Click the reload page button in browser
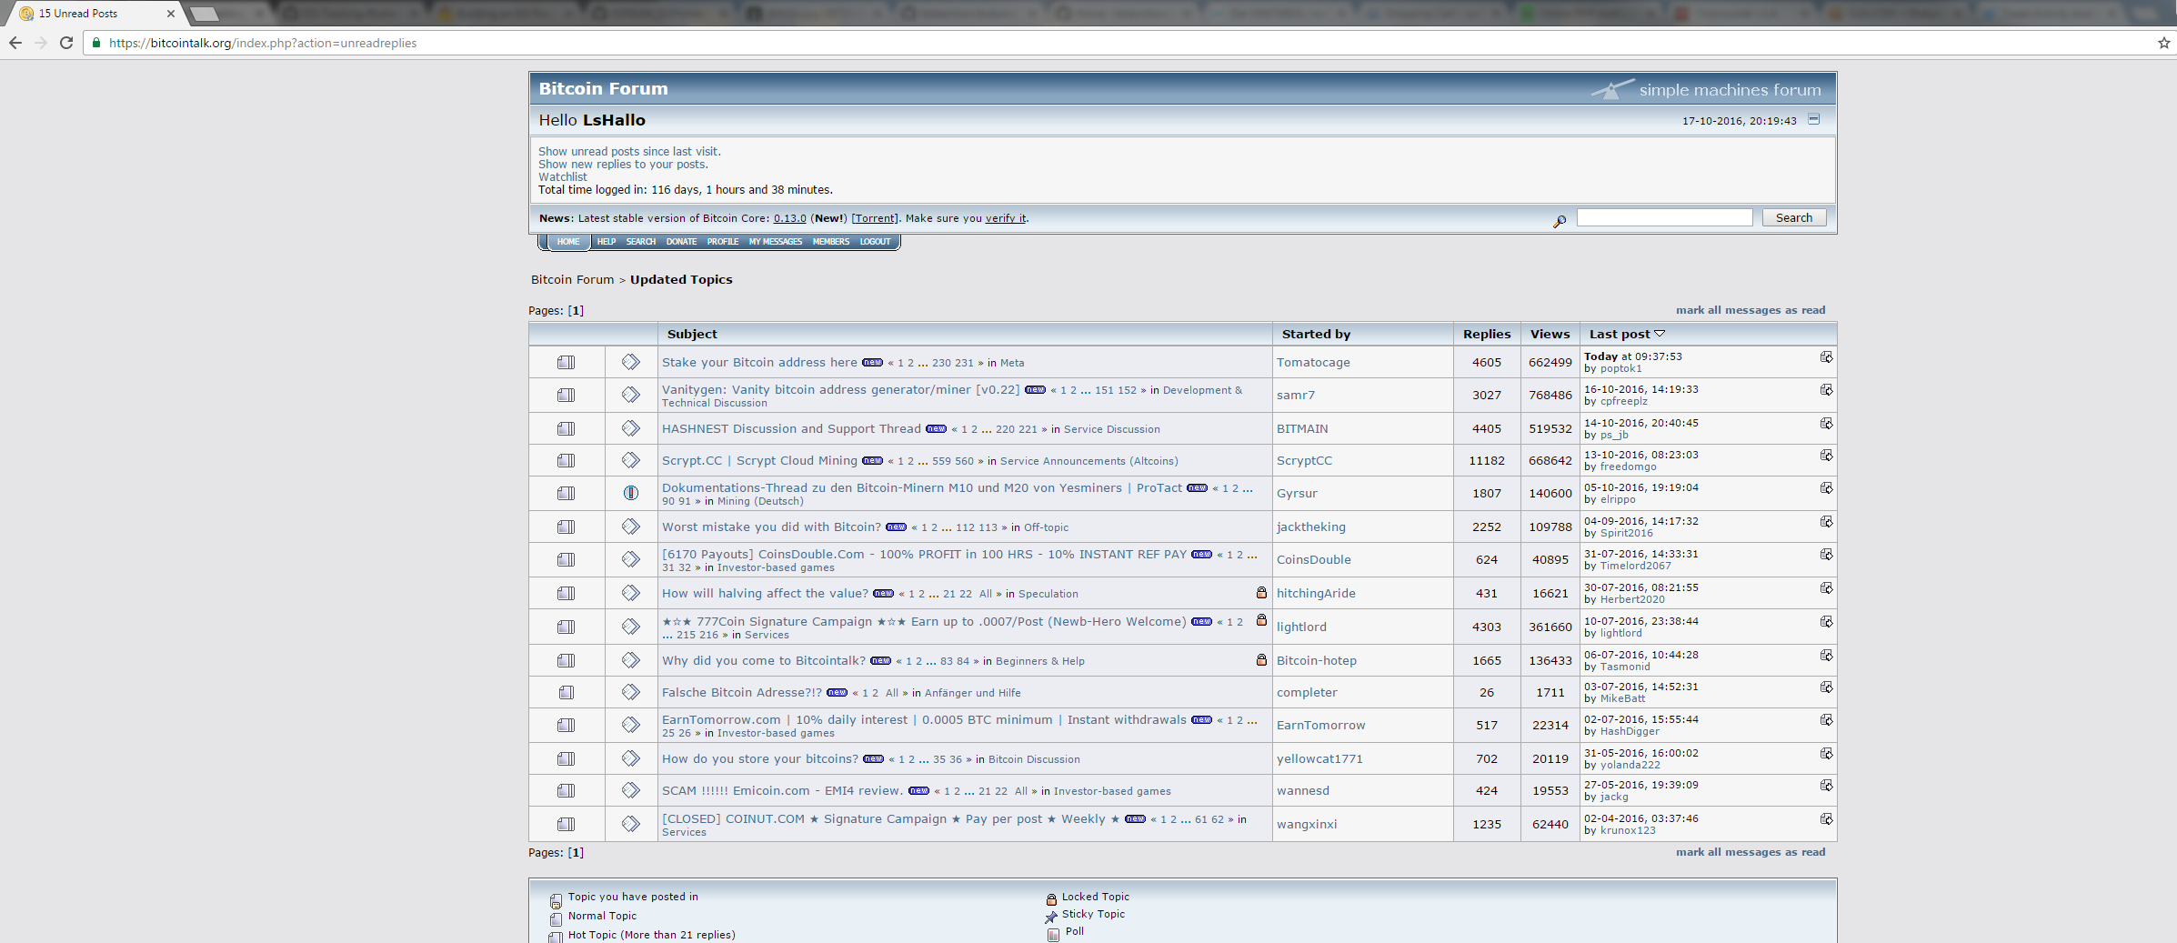 click(x=66, y=43)
